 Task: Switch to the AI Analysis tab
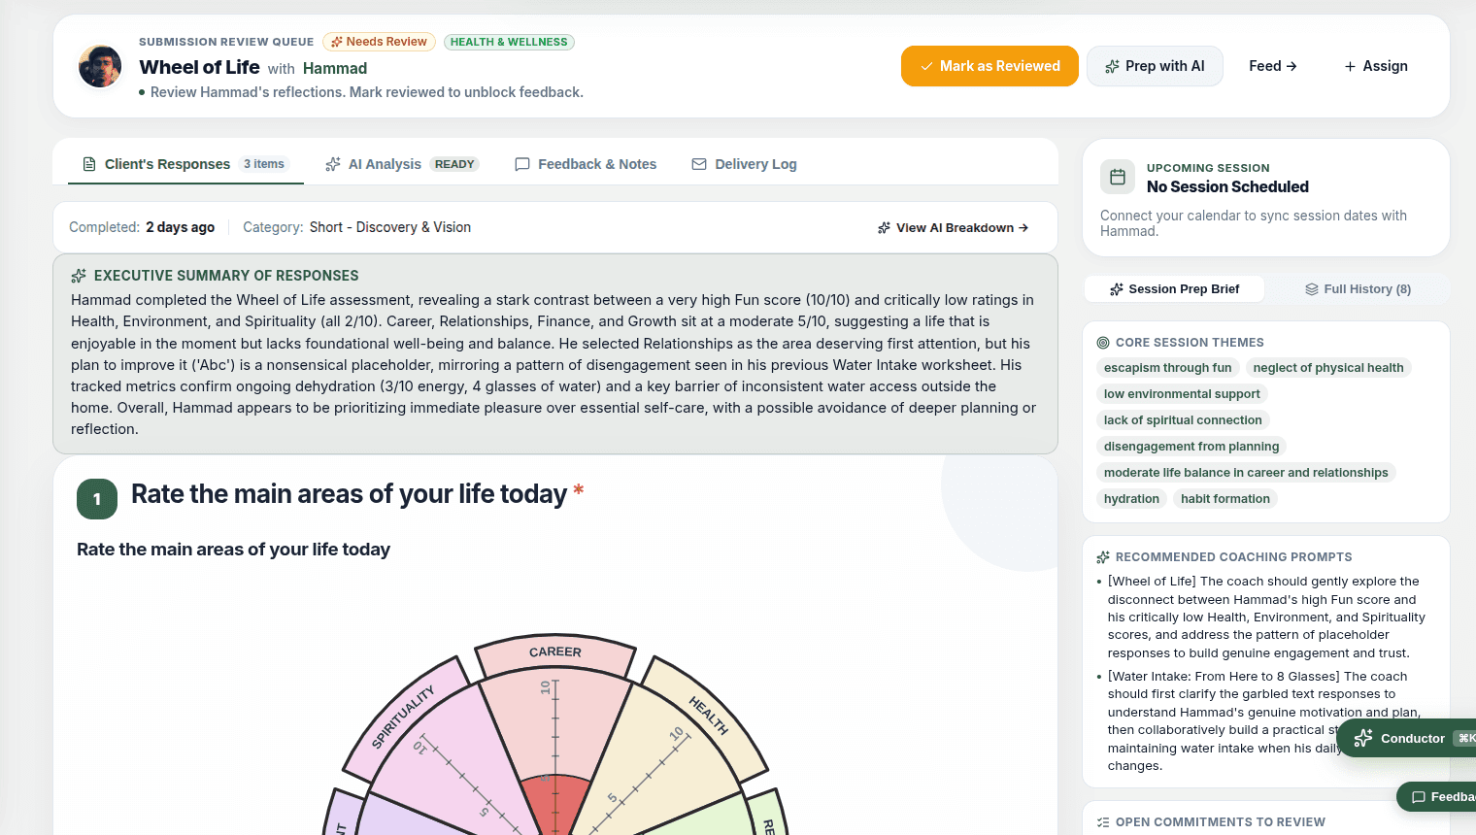[x=402, y=164]
